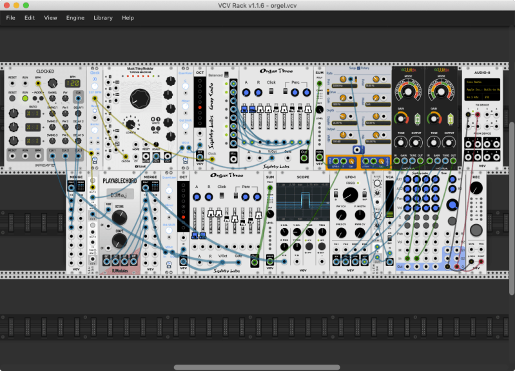Click the Turing Machine LENGTH knob

point(131,124)
